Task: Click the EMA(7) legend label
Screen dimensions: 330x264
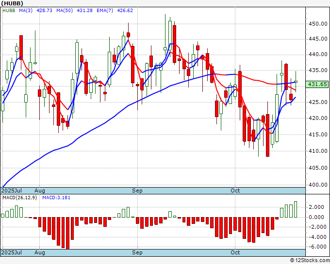Action: click(105, 10)
